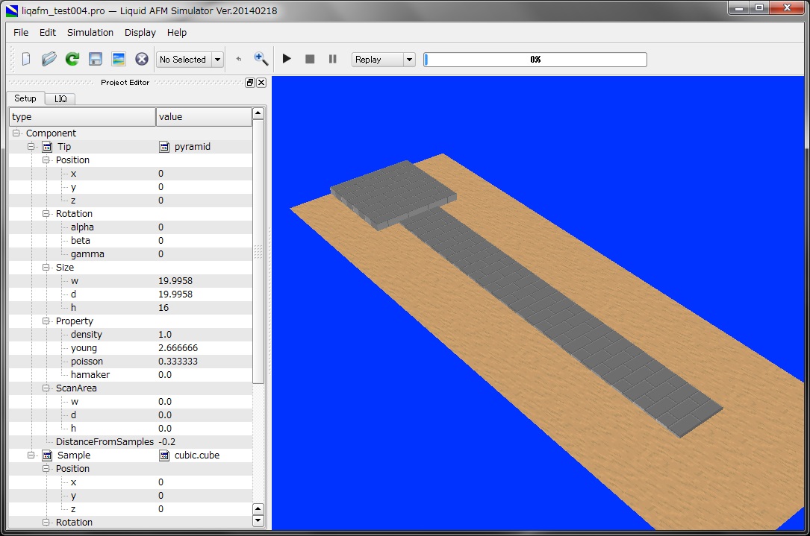The image size is (810, 536).
Task: Click the green Reload icon
Action: click(x=72, y=59)
